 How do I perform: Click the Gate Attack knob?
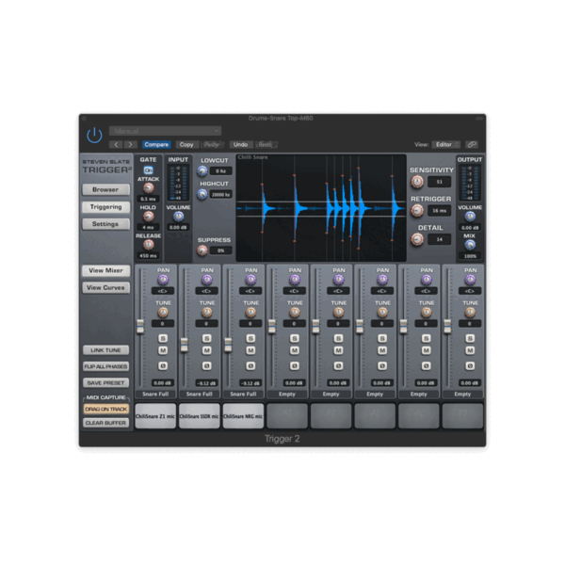pyautogui.click(x=148, y=187)
